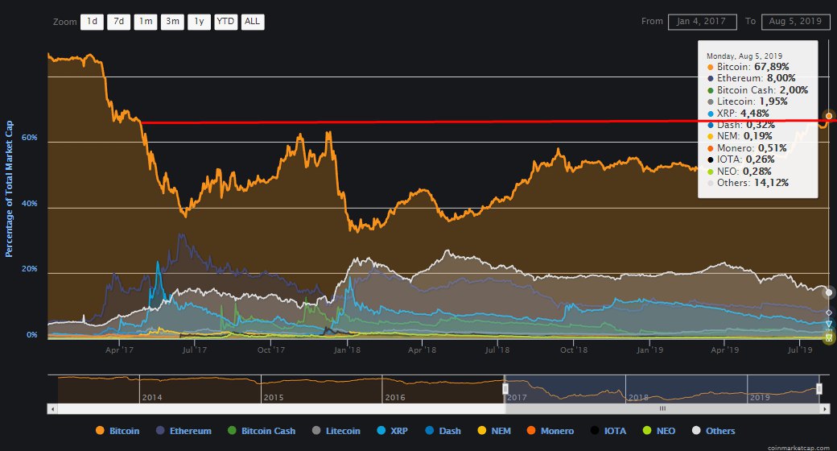Set zoom range to 3m
The image size is (837, 451).
tap(172, 22)
